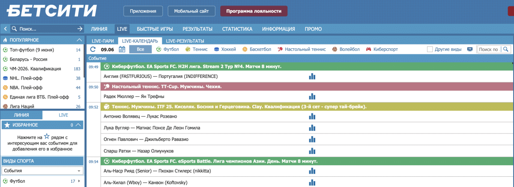Screen dimensions: 514x187
Task: Click the Настольный теннис TT-Cup header
Action: 307,86
